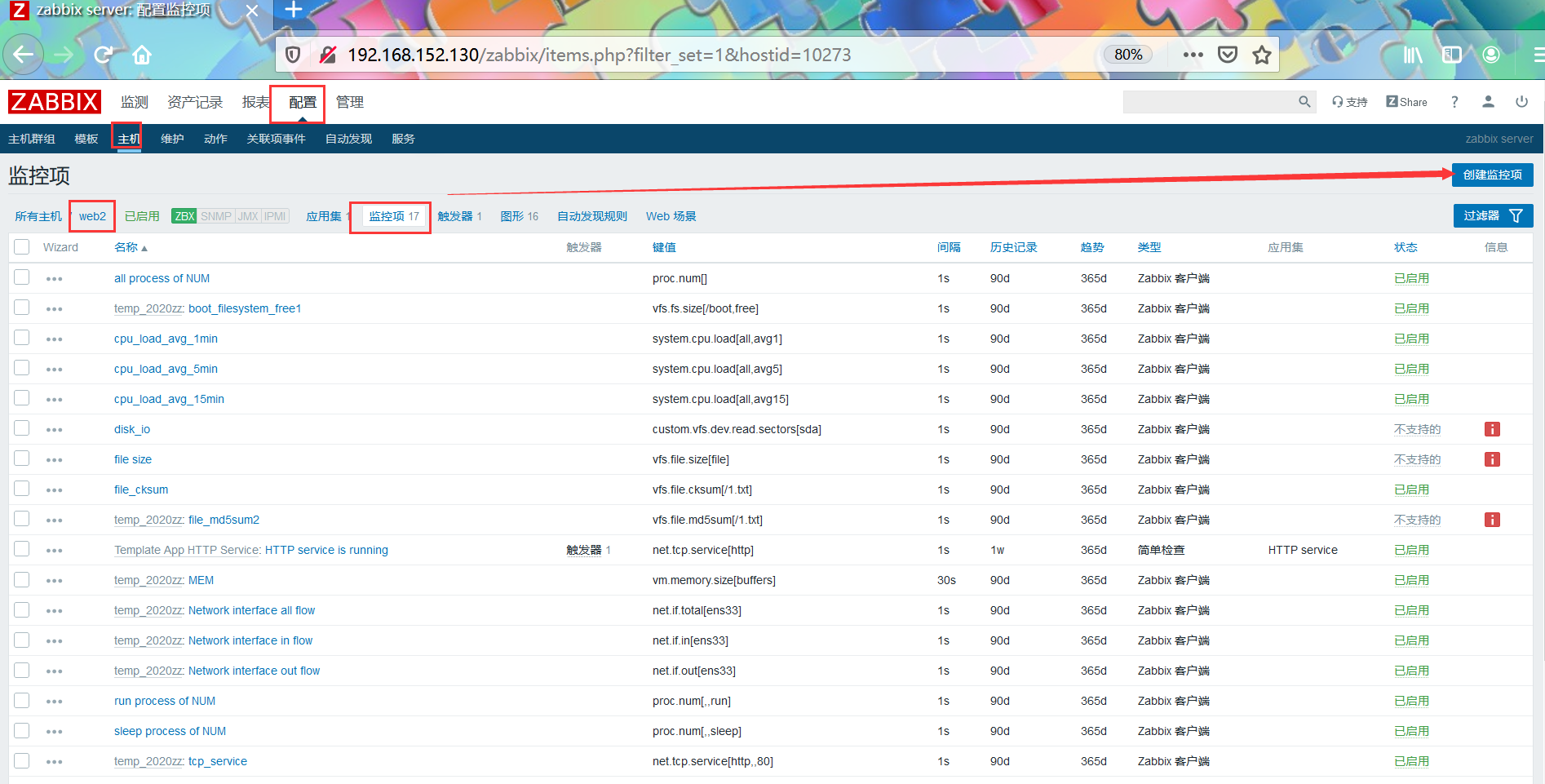Open wizard dots for cpu_load_avg_1min row
This screenshot has height=784, width=1545.
[x=55, y=339]
